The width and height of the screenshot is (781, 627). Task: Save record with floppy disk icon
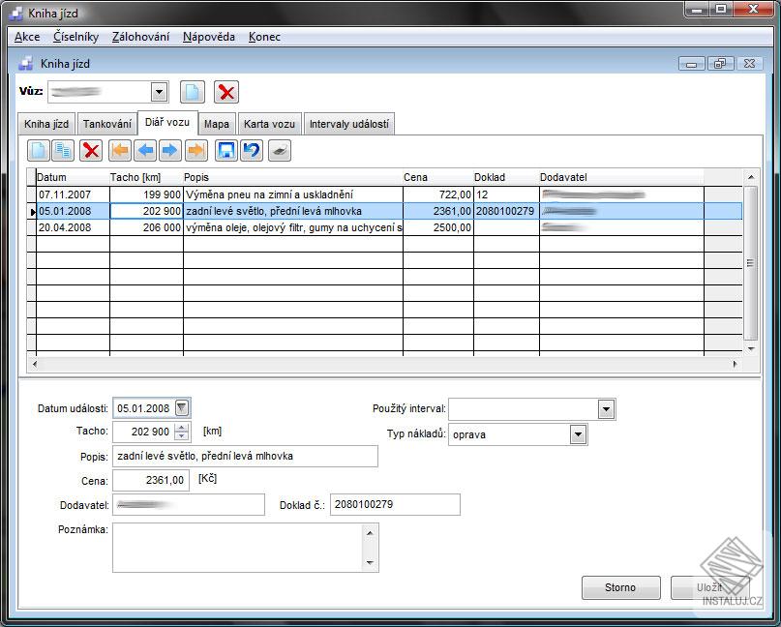226,150
